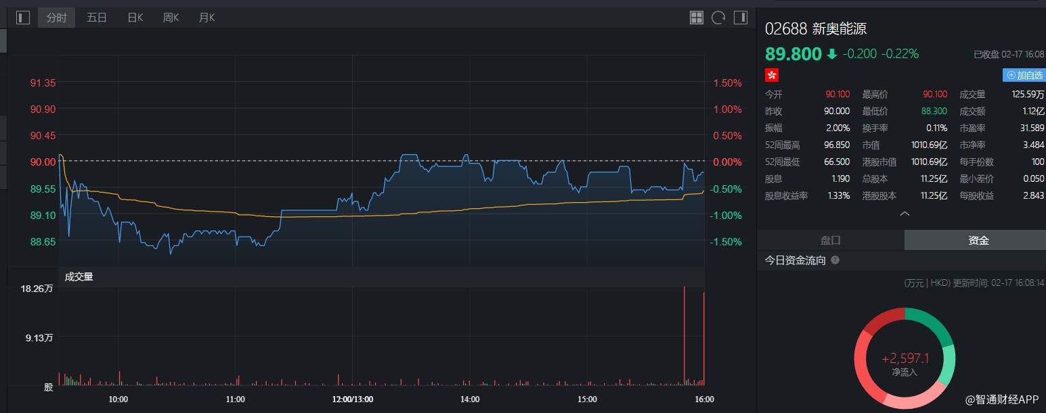1046x413 pixels.
Task: Select the 资金 capital flow tab
Action: [978, 240]
